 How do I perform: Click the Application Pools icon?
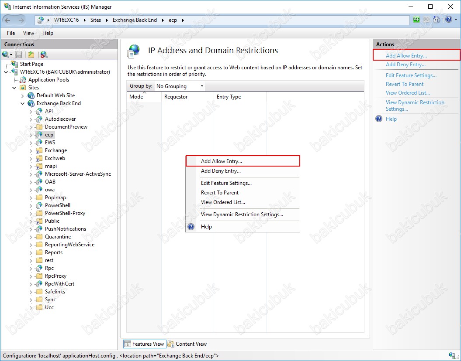[23, 80]
